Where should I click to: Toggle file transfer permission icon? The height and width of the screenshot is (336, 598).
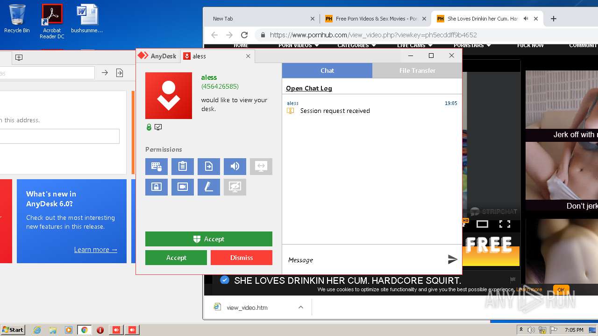[x=209, y=167]
